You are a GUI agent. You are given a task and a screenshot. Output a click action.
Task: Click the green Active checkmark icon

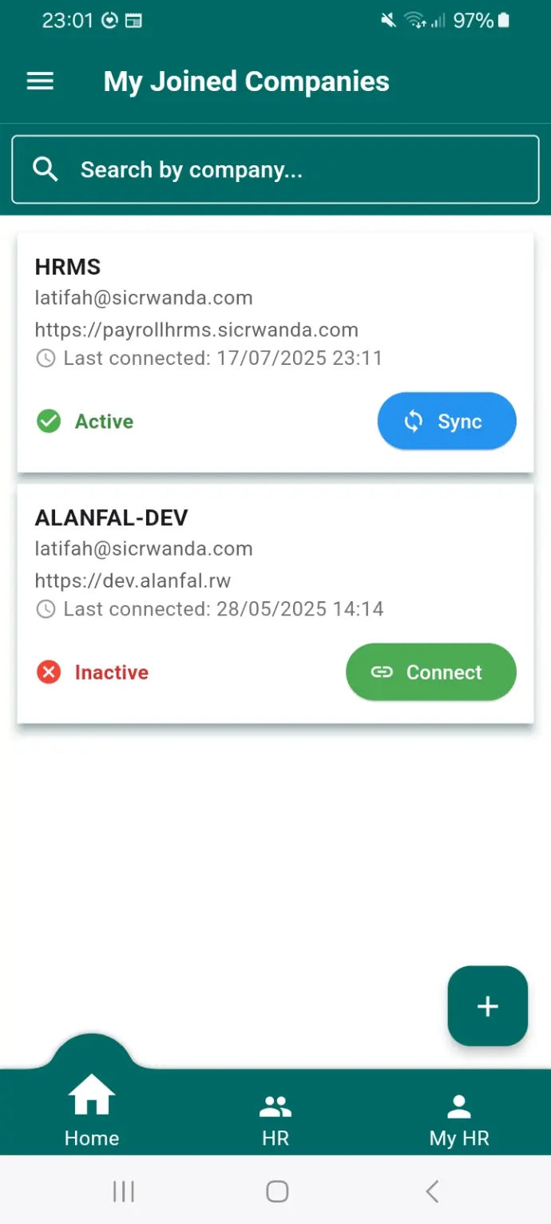(49, 422)
